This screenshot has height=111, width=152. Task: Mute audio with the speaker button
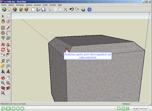pos(119,109)
